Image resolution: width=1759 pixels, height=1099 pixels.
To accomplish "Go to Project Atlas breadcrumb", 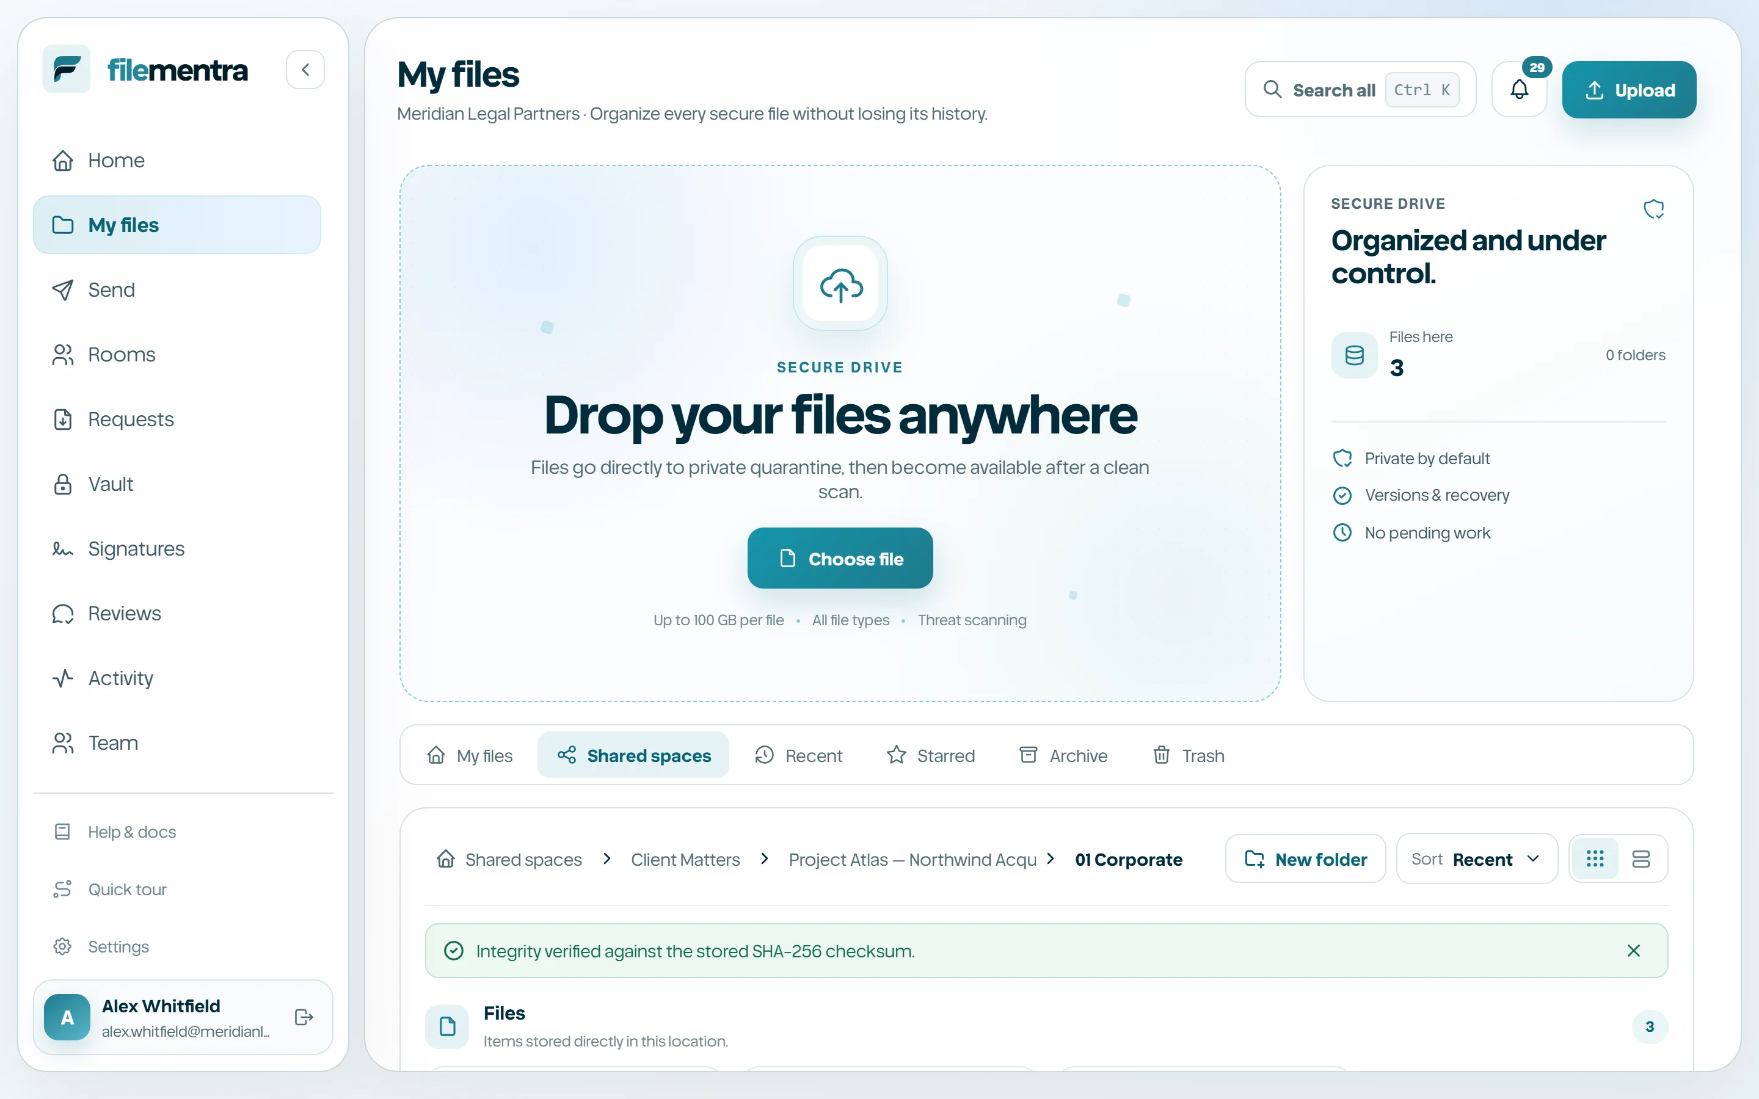I will (912, 859).
